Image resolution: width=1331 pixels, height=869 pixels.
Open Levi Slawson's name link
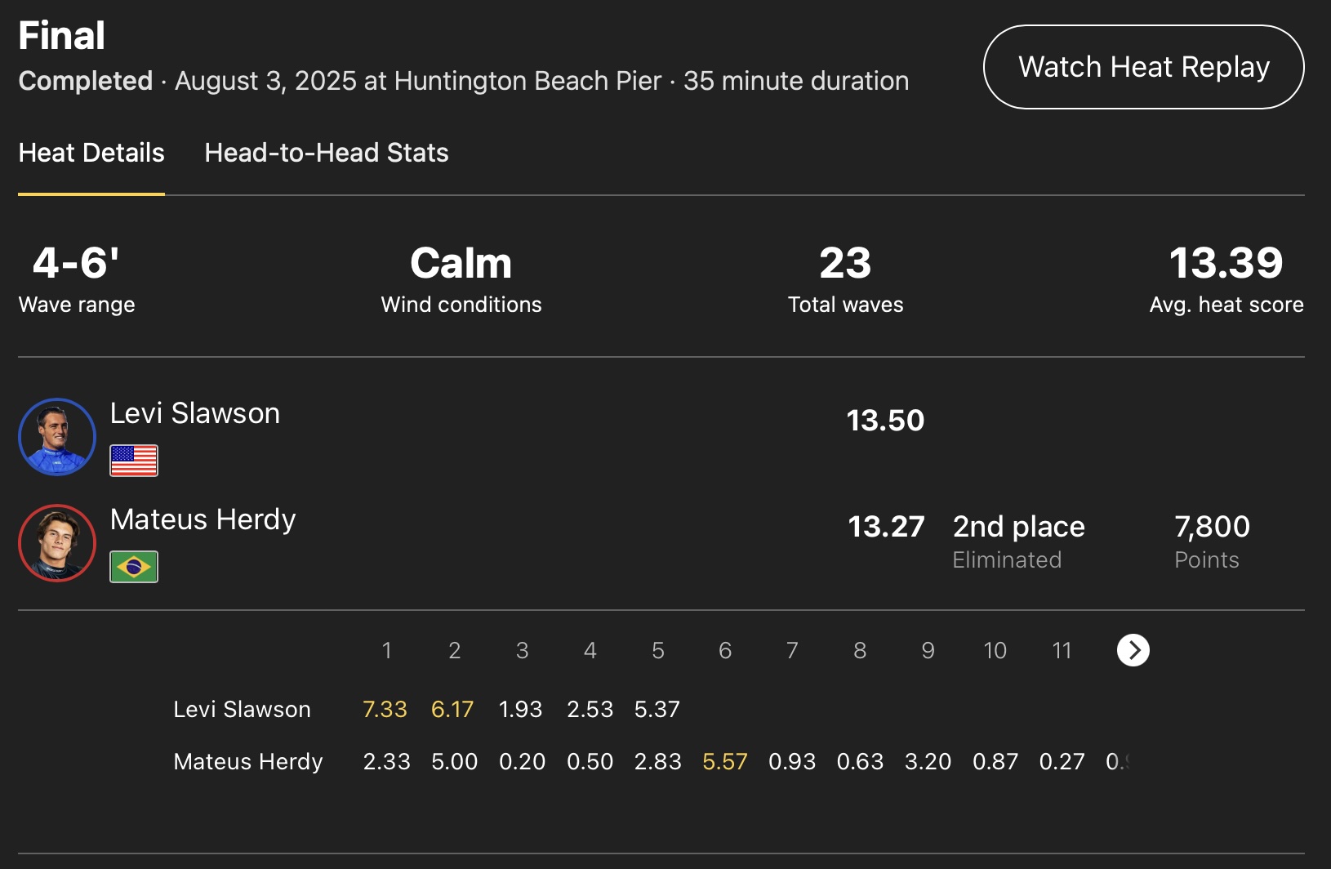click(x=195, y=413)
